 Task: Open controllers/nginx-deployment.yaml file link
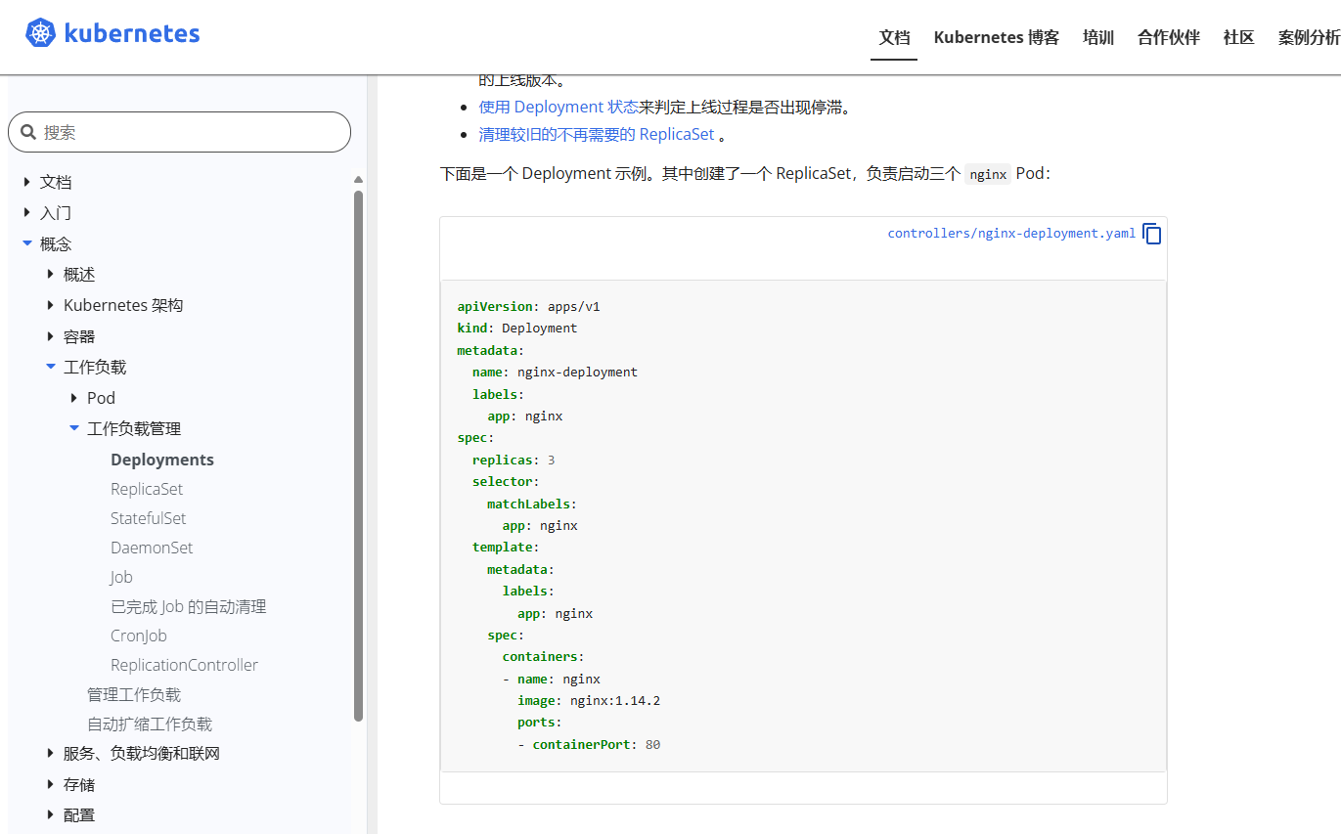click(1011, 233)
